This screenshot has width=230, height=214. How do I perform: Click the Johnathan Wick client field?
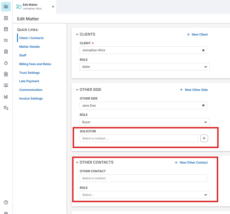(x=143, y=50)
